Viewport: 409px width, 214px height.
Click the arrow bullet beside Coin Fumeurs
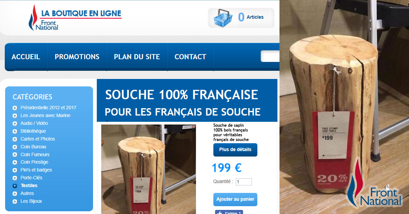coord(15,155)
